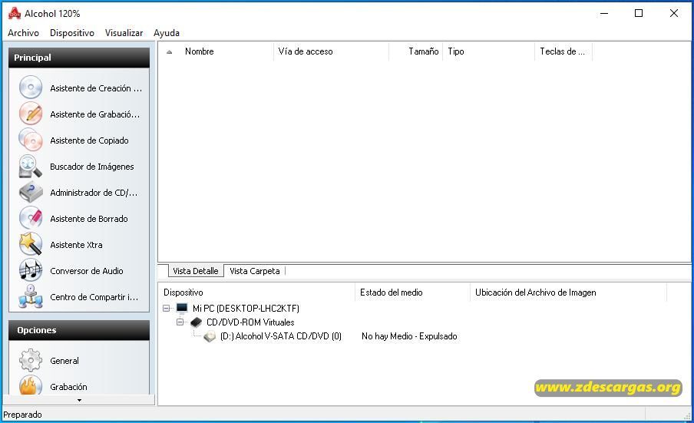Click the window resize grip in status bar
The image size is (694, 423).
[688, 416]
